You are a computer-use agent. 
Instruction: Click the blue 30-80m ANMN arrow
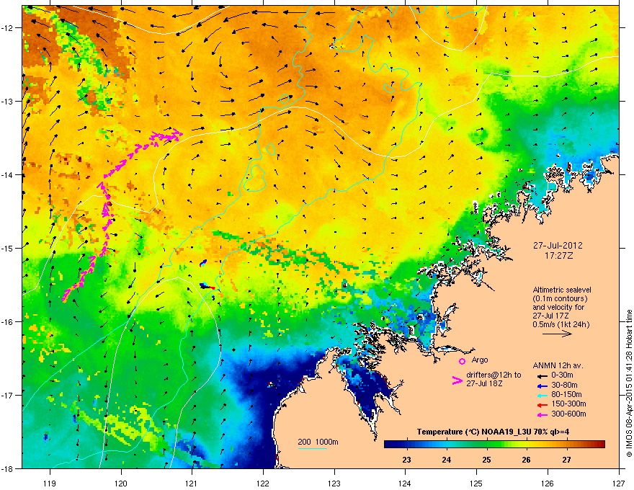tap(543, 386)
